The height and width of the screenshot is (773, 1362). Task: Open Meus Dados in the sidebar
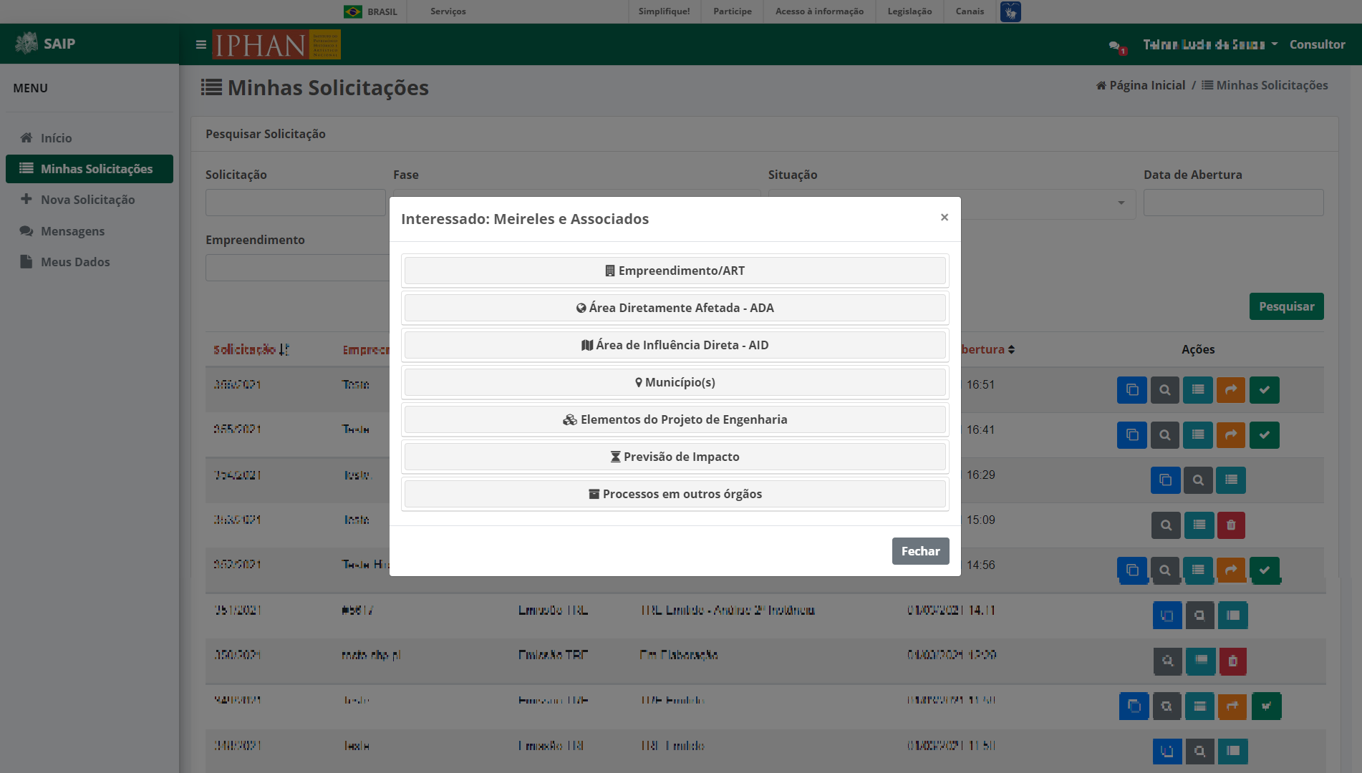pos(90,262)
